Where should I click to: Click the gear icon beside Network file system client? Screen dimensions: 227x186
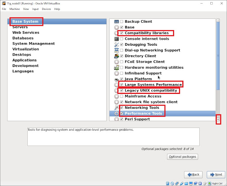117,102
